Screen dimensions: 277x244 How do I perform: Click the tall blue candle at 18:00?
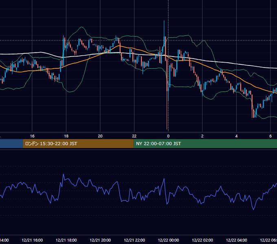63,51
